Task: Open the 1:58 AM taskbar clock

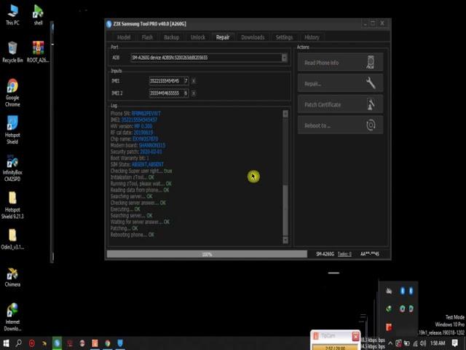Action: pos(438,343)
